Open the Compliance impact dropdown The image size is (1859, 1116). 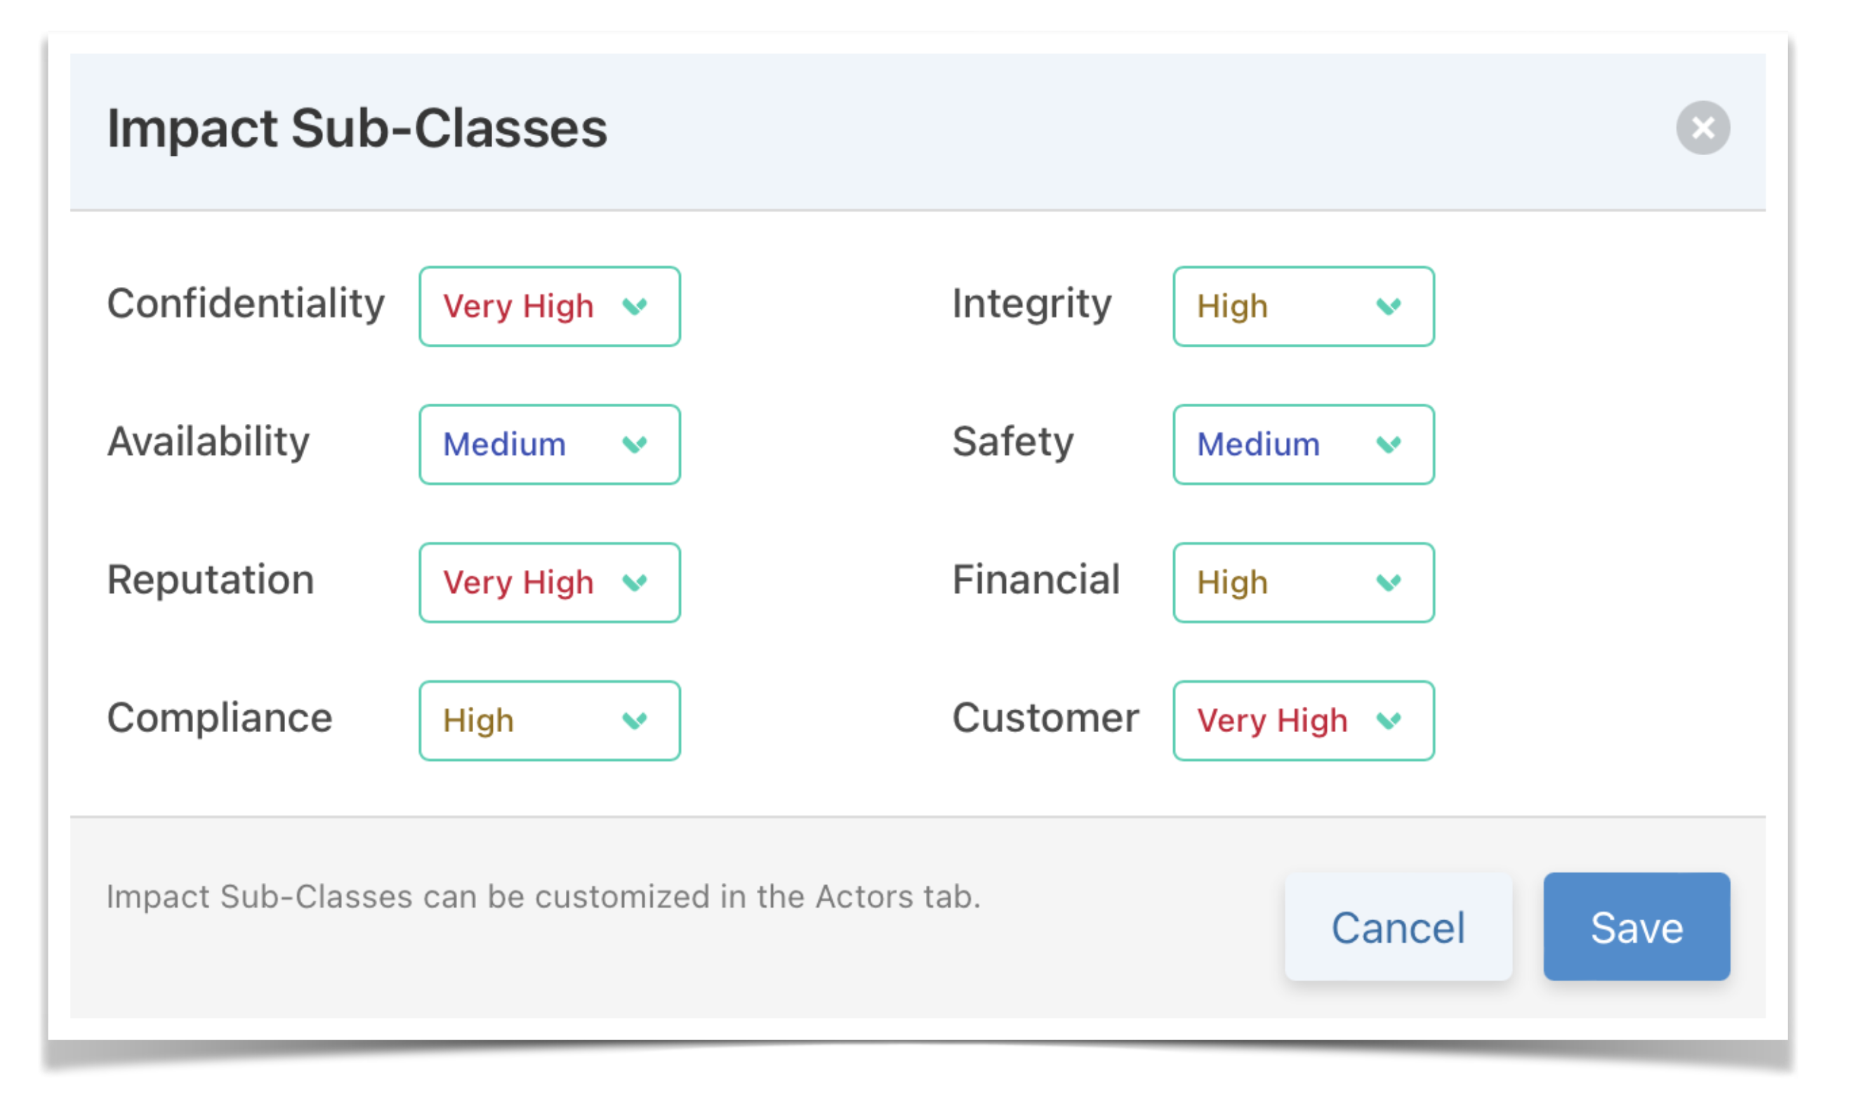[549, 720]
